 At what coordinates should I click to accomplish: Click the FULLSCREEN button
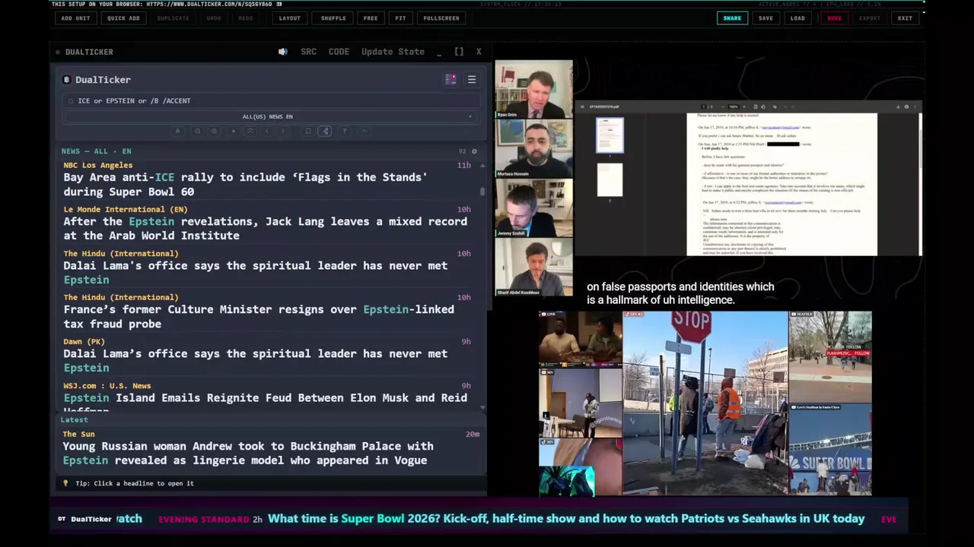(441, 18)
